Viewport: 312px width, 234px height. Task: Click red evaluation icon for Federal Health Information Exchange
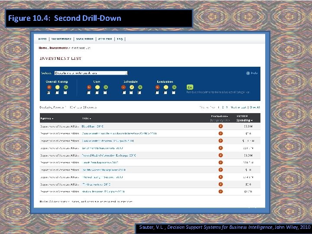(221, 155)
